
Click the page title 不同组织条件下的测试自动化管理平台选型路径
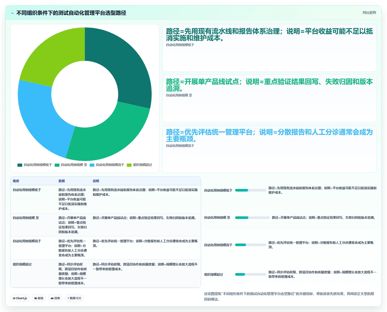coord(71,13)
